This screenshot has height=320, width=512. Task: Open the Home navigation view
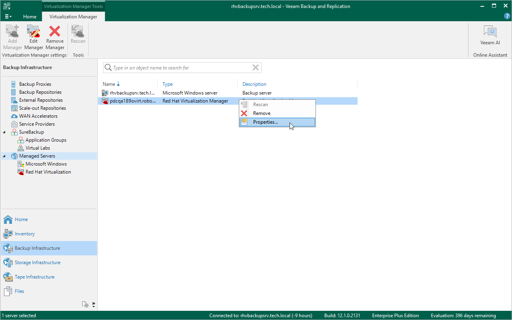click(x=48, y=219)
